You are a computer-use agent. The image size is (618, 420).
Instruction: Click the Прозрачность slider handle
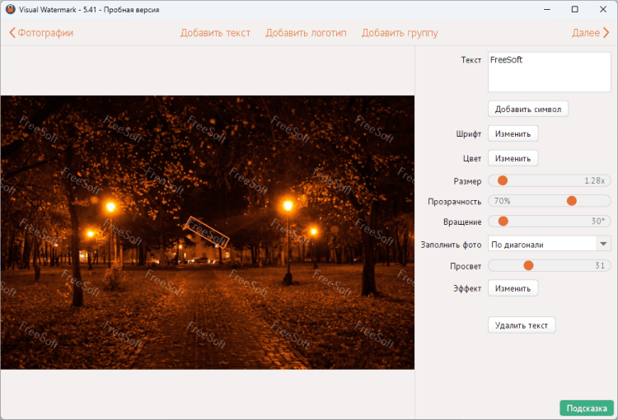(x=572, y=201)
